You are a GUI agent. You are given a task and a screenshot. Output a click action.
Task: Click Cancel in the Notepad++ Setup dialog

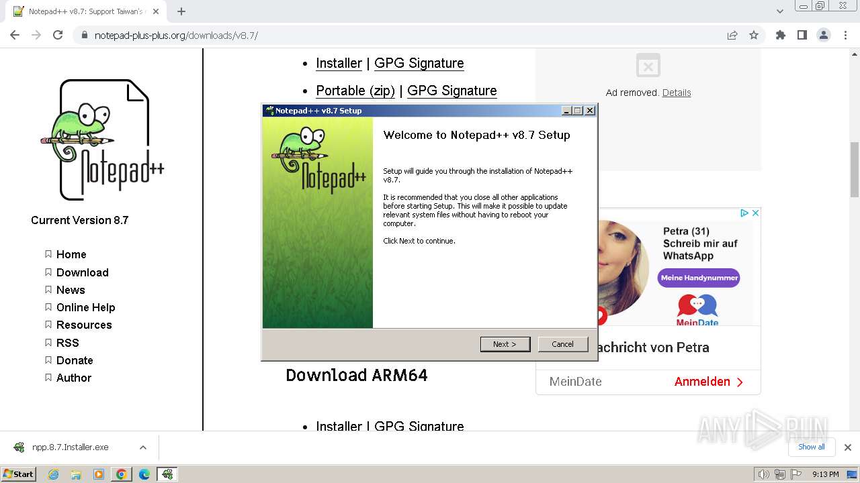click(x=563, y=344)
